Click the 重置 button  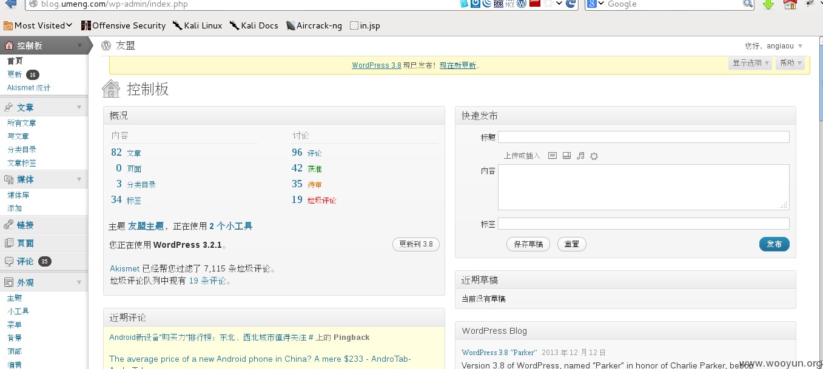click(571, 244)
